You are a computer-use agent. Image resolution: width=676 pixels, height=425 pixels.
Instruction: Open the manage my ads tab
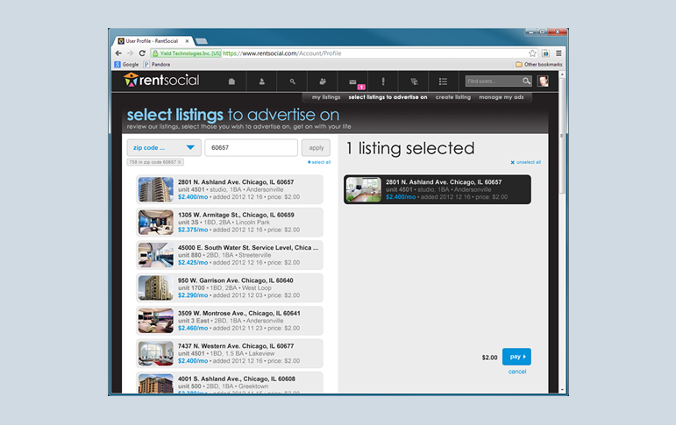pos(502,97)
